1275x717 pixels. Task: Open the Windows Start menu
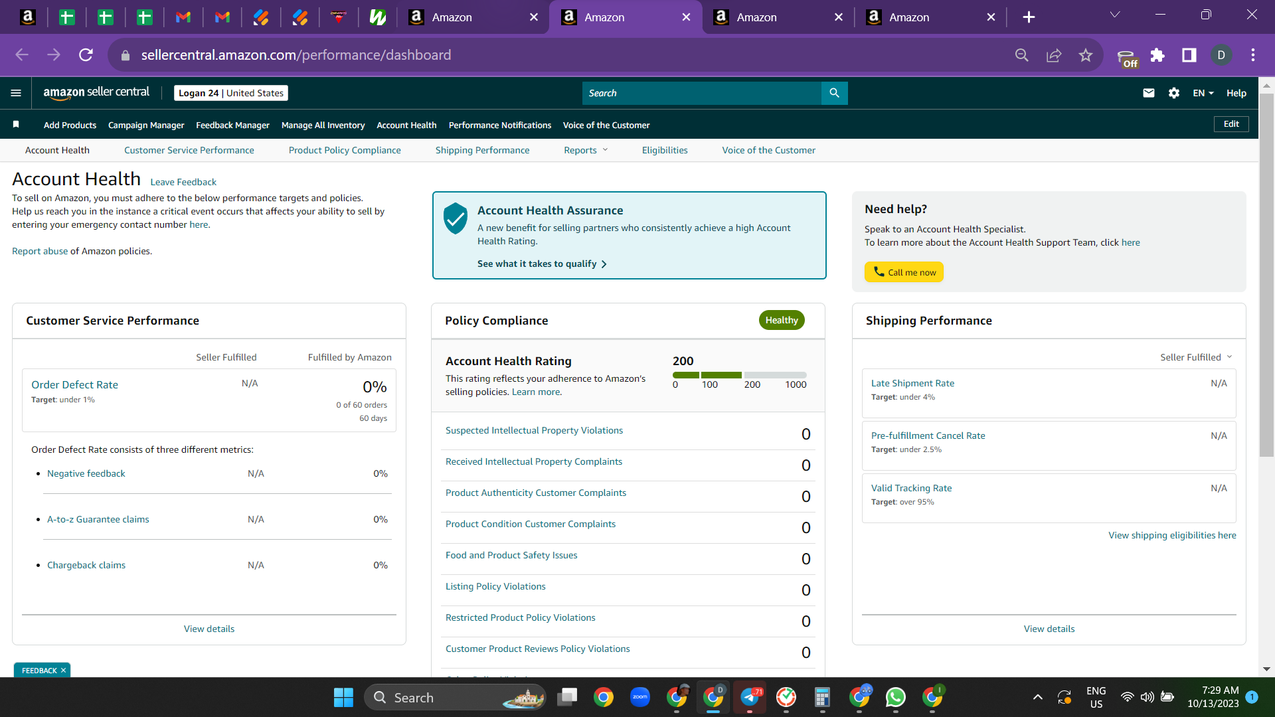pos(343,697)
